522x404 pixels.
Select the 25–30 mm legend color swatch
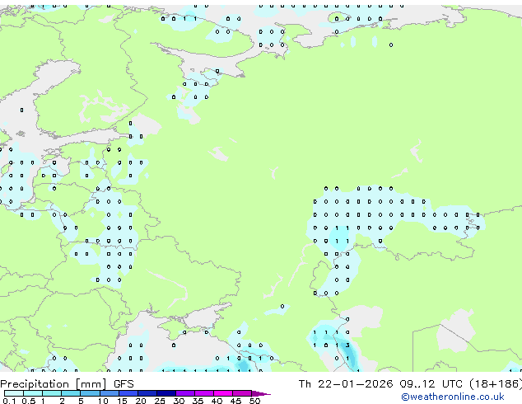pos(166,393)
